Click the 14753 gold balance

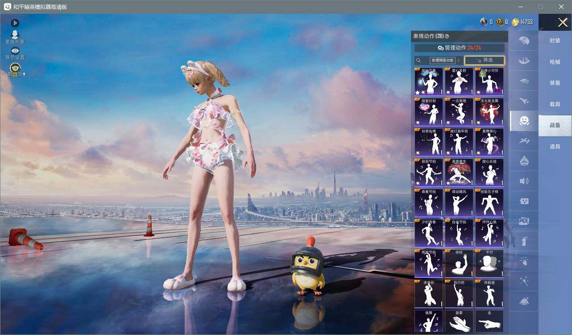click(526, 22)
